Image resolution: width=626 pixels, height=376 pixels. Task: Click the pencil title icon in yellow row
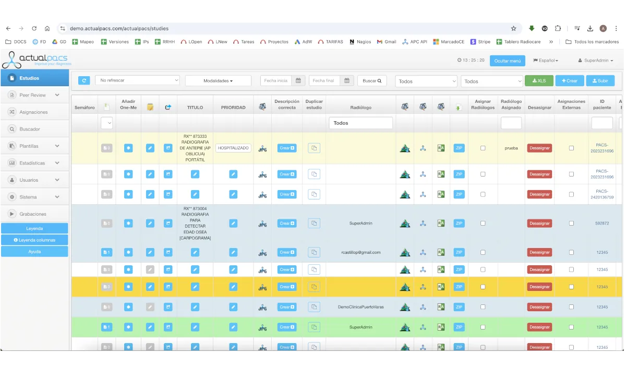195,287
